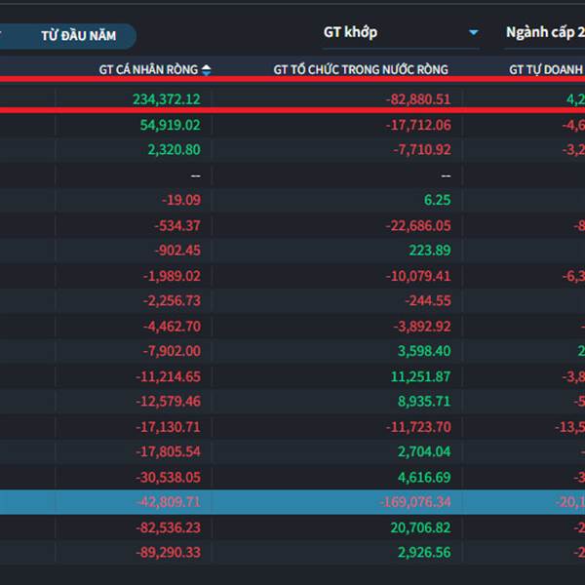Click the highlighted value -42,809.71
The height and width of the screenshot is (585, 585).
click(x=169, y=502)
